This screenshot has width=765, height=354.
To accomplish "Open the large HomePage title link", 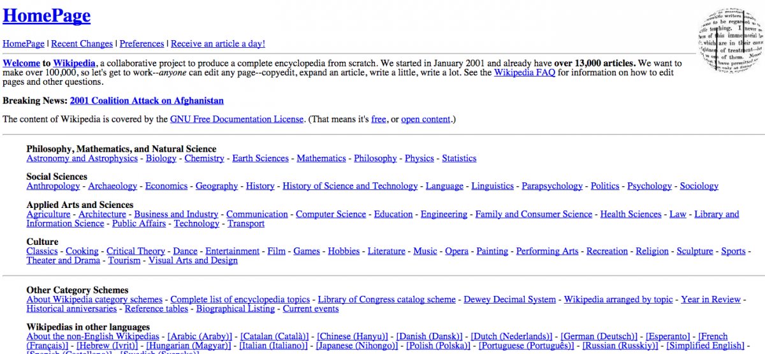I will tap(47, 16).
